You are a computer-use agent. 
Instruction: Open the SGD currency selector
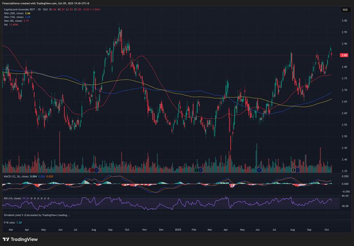(x=345, y=9)
